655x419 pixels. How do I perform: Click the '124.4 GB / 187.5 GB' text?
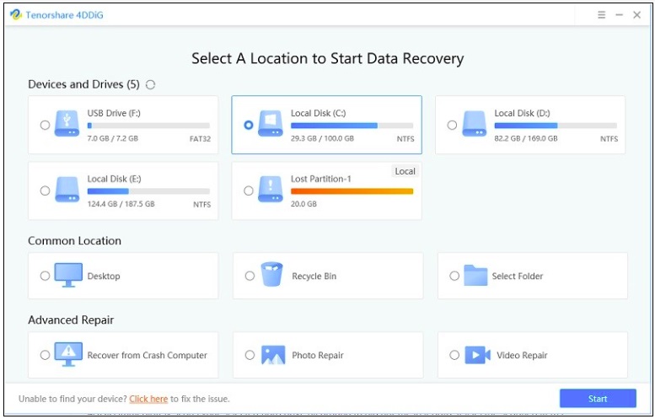(x=121, y=204)
